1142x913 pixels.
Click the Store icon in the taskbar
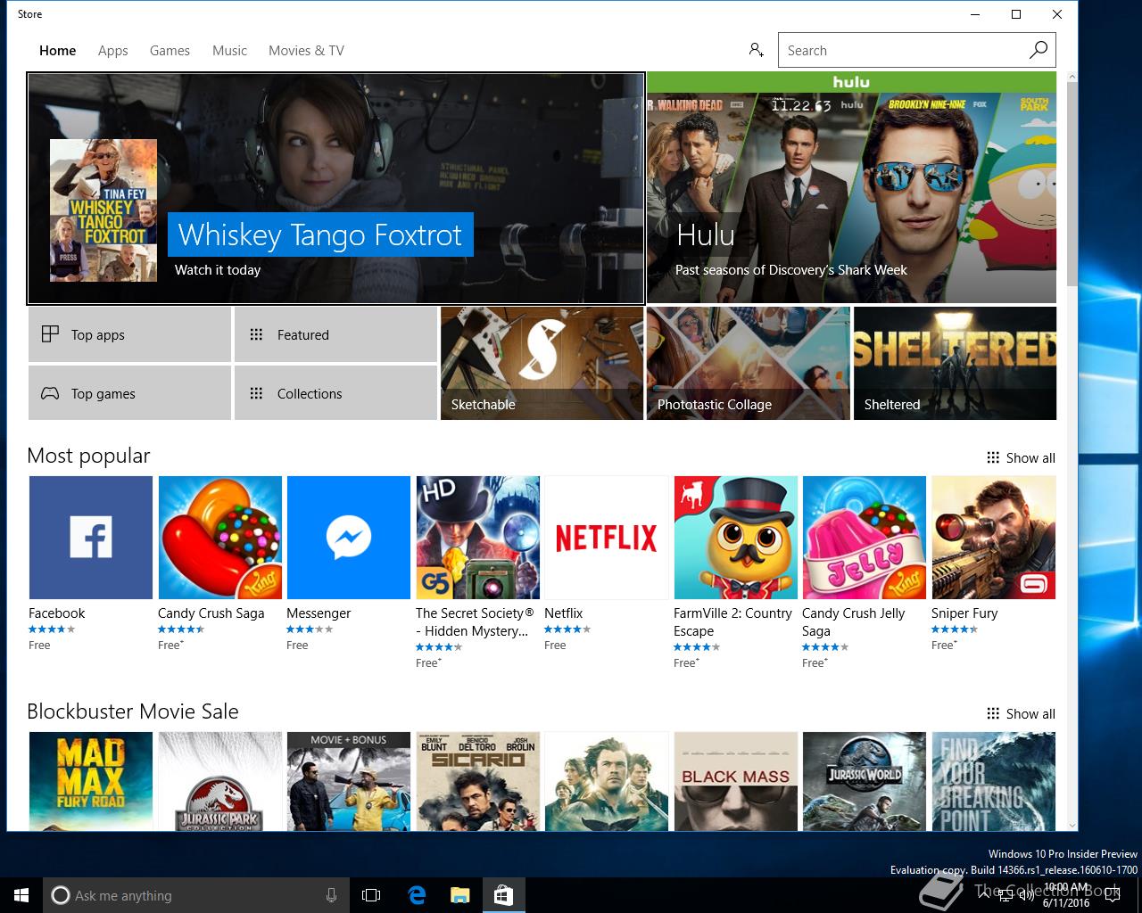click(x=503, y=895)
